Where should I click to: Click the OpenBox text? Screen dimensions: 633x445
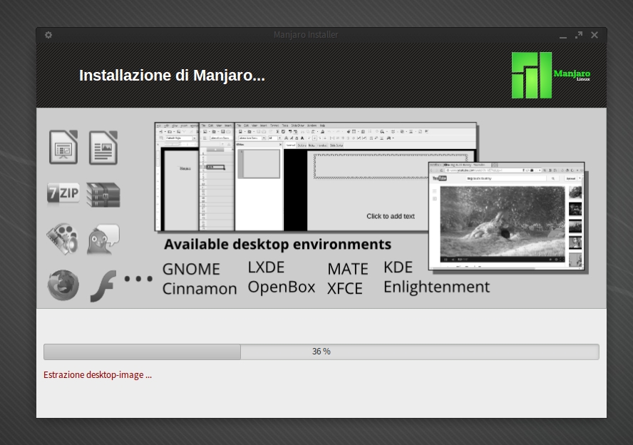[282, 287]
